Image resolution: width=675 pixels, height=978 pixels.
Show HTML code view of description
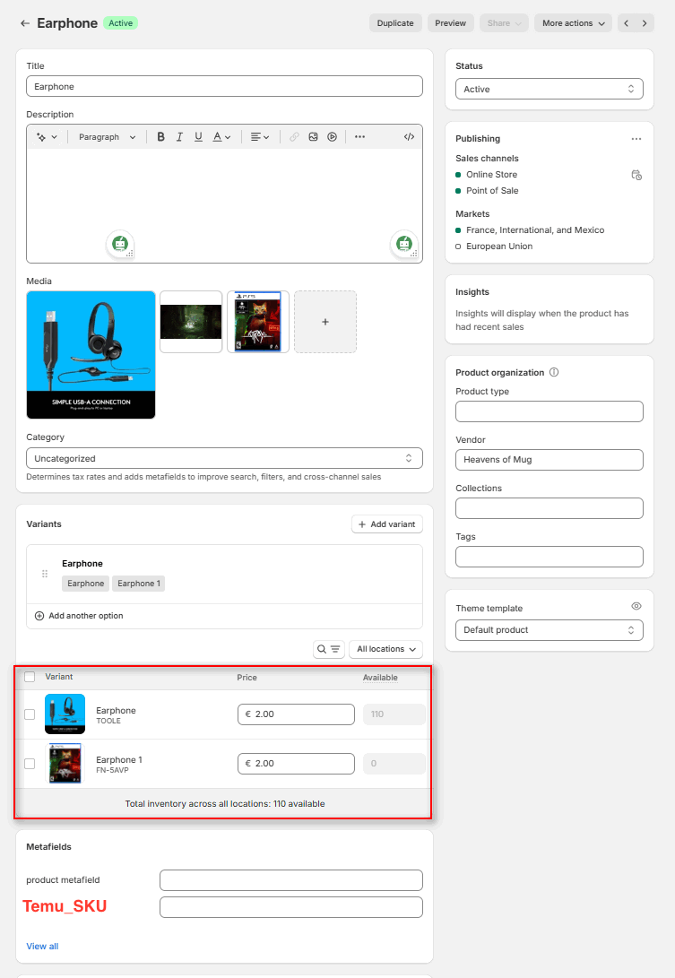coord(409,137)
